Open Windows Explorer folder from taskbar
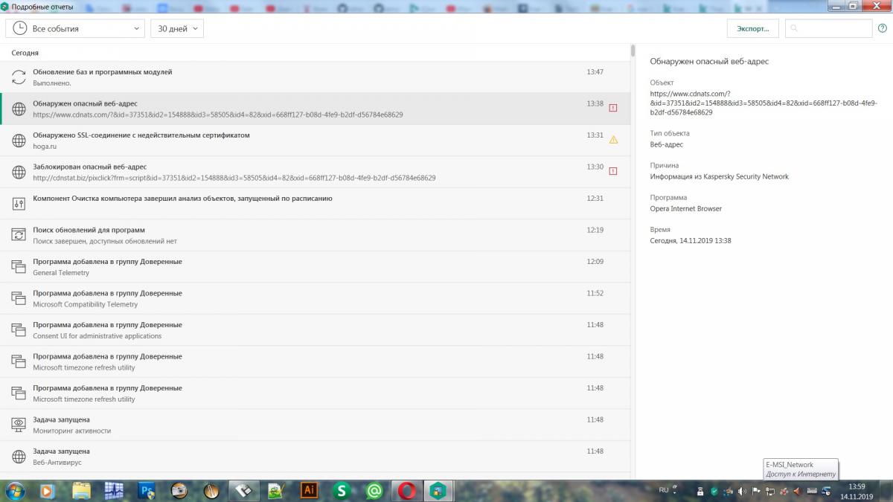893x502 pixels. point(81,491)
